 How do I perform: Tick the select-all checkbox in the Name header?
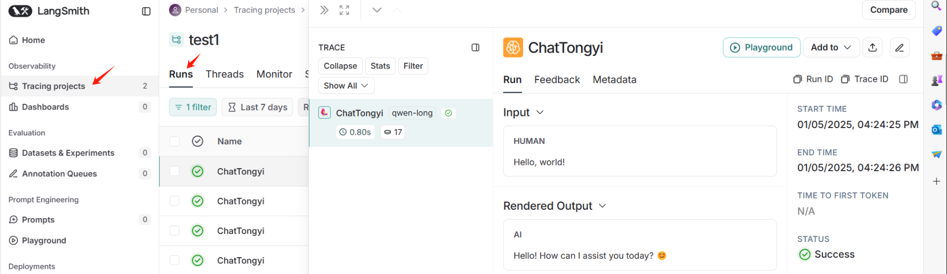175,141
